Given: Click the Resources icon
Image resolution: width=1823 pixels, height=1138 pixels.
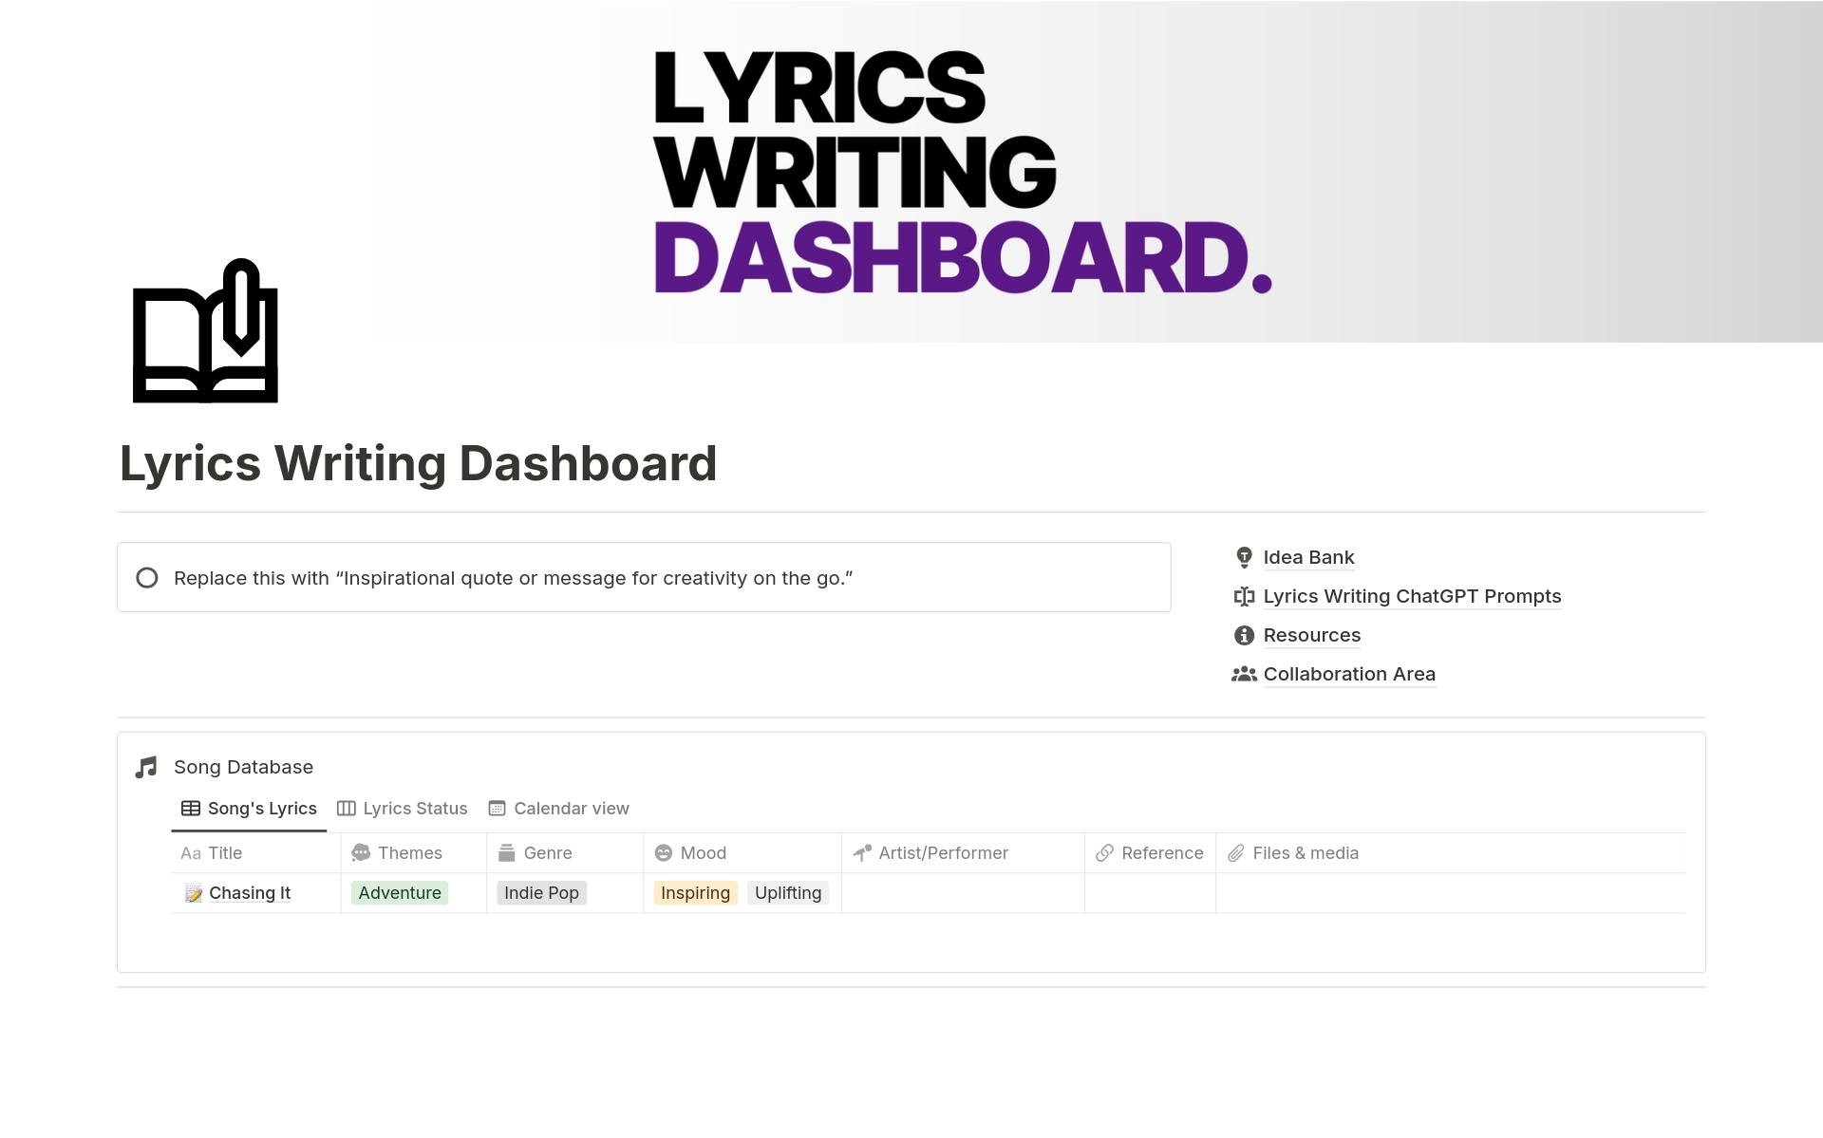Looking at the screenshot, I should (1242, 635).
